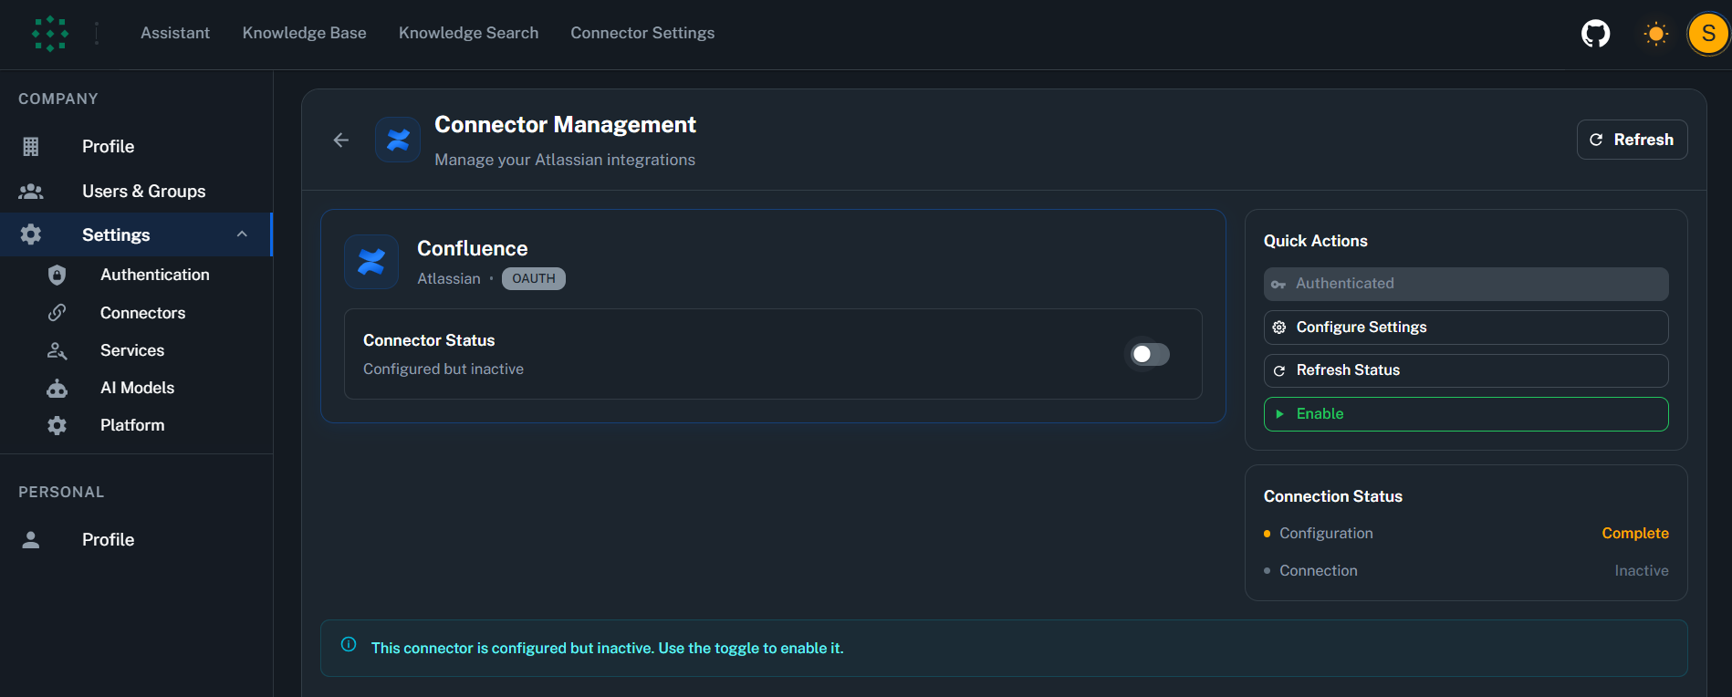Viewport: 1732px width, 697px height.
Task: Click "Configured but inactive" status text
Action: (x=443, y=369)
